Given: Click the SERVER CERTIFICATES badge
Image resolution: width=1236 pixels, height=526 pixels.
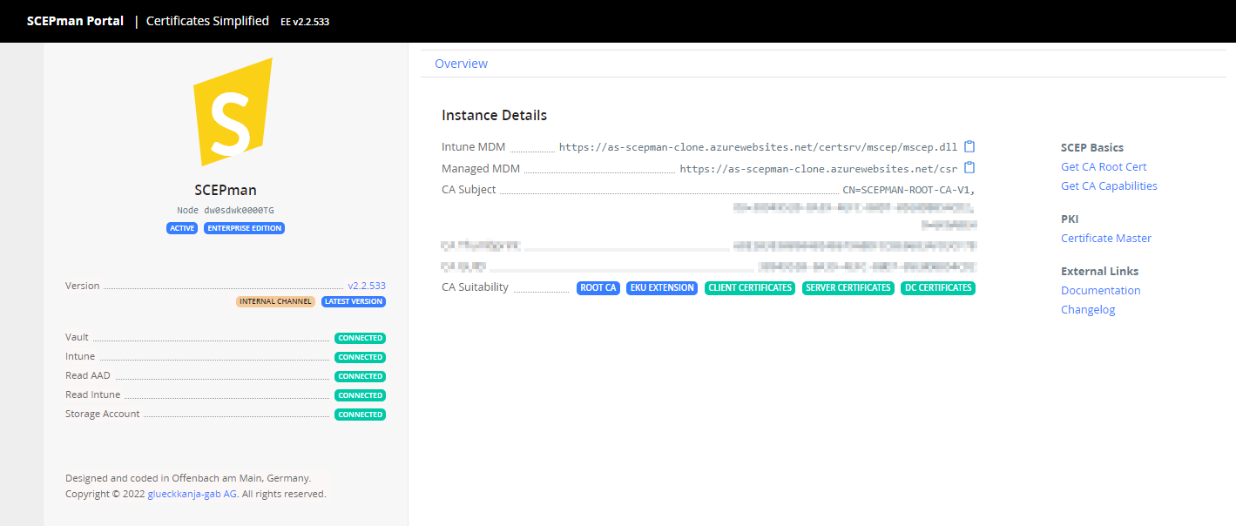Looking at the screenshot, I should pyautogui.click(x=848, y=287).
